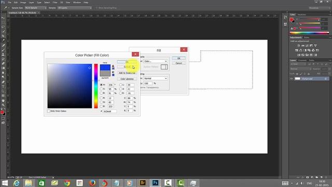This screenshot has height=187, width=332.
Task: Open the File menu
Action: click(x=9, y=2)
